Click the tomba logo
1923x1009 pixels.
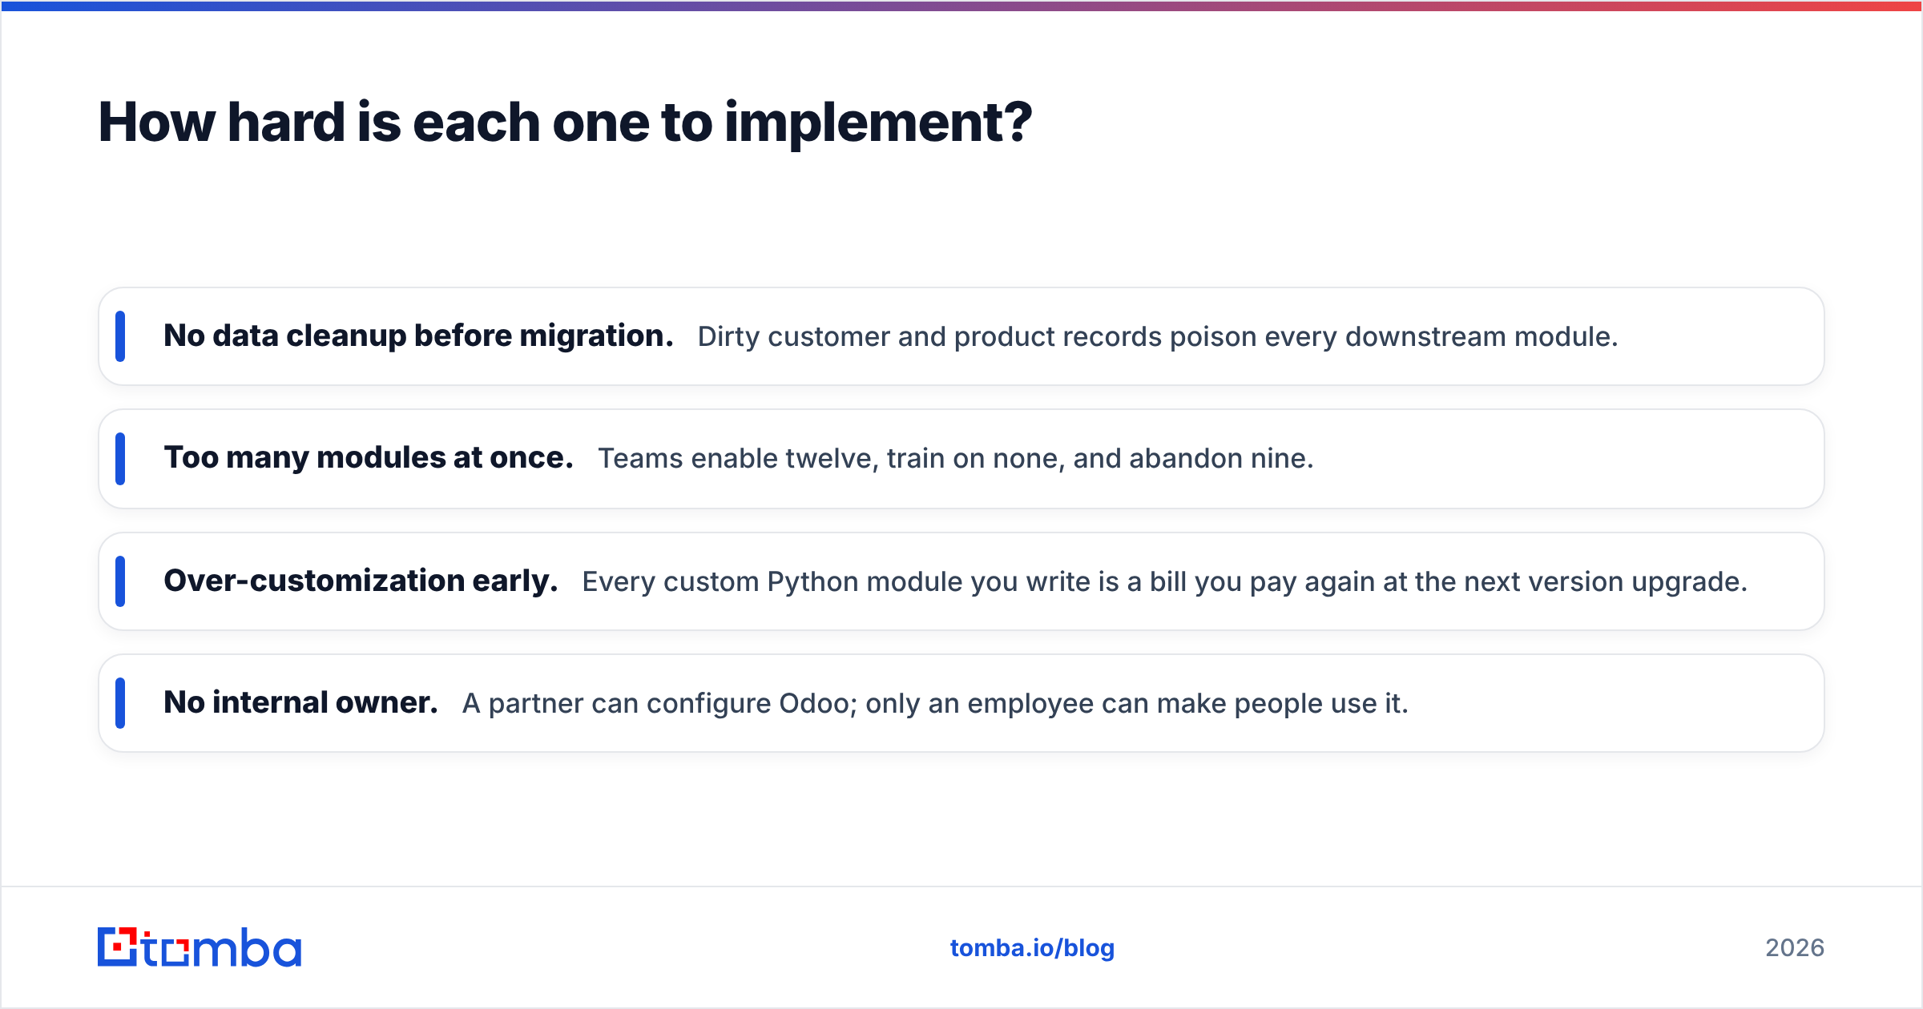tap(200, 947)
